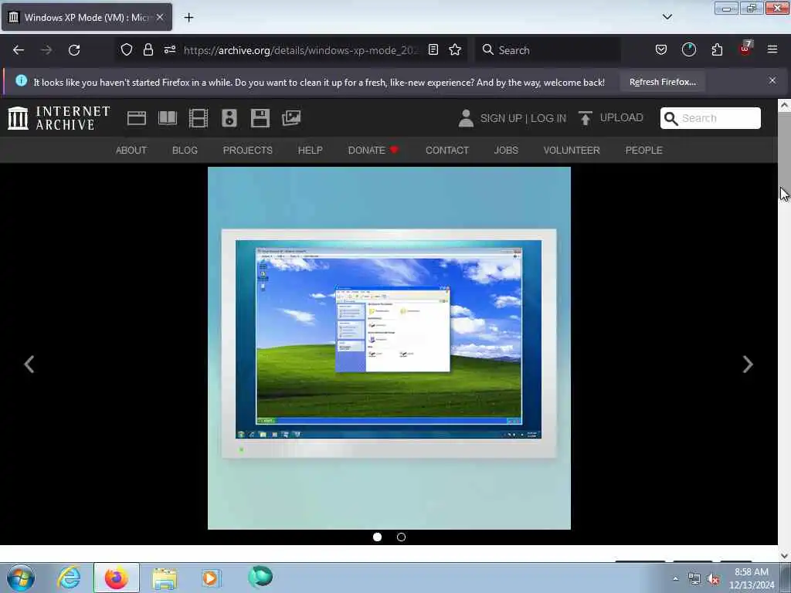
Task: Show previous image with left carousel arrow
Action: click(29, 364)
